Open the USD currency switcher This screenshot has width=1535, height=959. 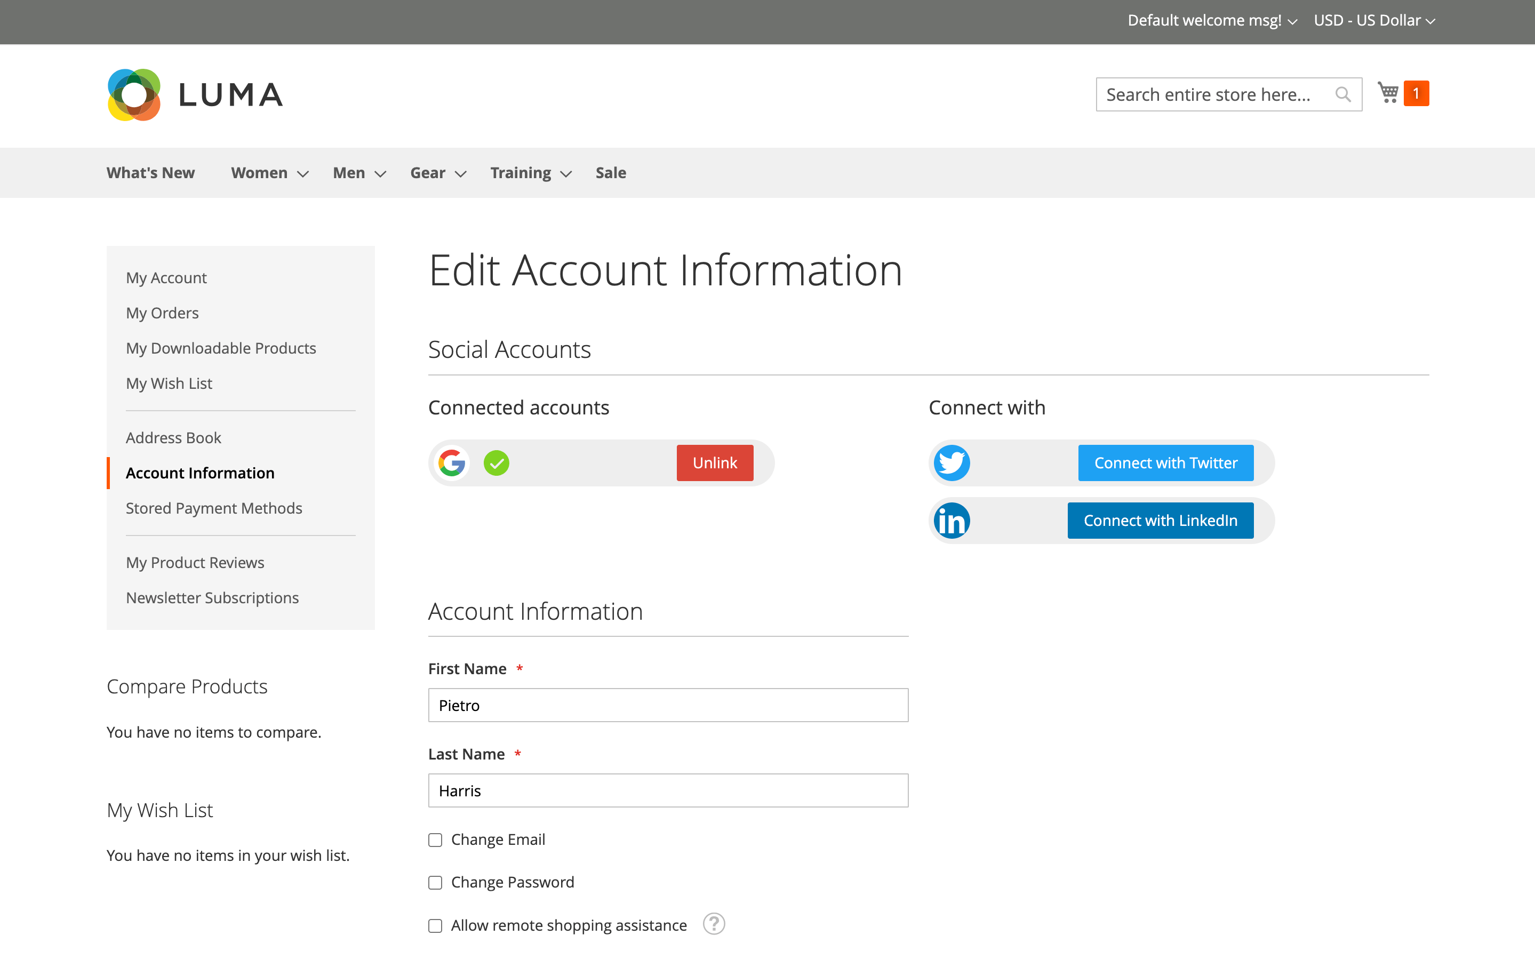[1374, 21]
